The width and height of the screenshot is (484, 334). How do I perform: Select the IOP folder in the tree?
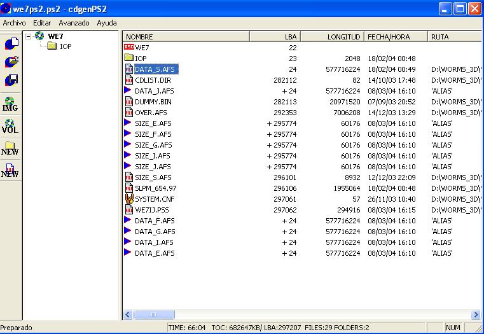(x=65, y=46)
